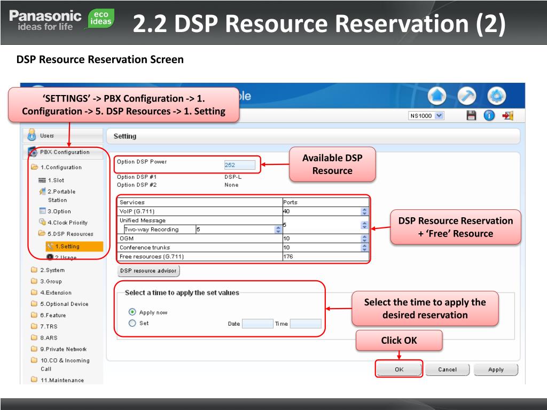Open the blue information icon
Image resolution: width=547 pixels, height=410 pixels.
pos(489,115)
